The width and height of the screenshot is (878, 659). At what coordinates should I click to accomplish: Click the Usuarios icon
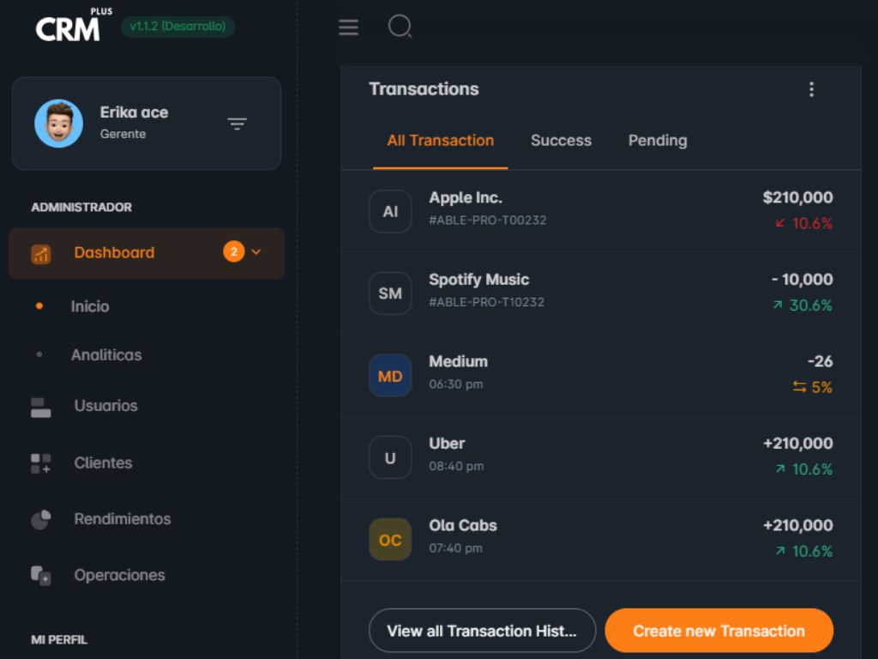click(41, 408)
